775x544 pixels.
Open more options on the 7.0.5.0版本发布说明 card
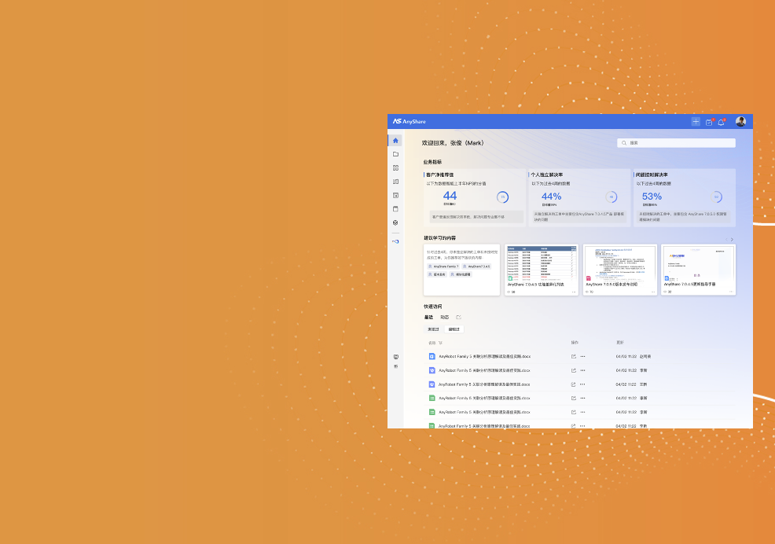[x=653, y=292]
